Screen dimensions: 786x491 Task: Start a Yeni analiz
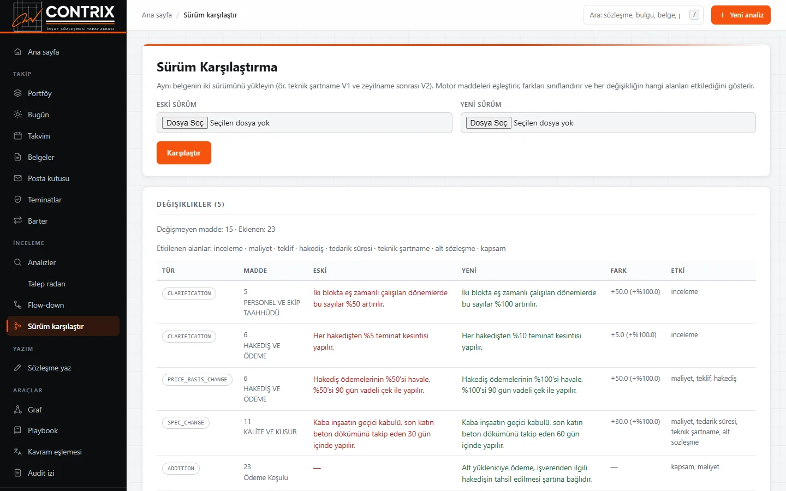(x=741, y=15)
